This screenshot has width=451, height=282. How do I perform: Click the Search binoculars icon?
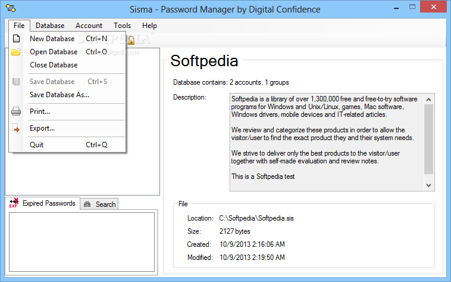pyautogui.click(x=87, y=204)
